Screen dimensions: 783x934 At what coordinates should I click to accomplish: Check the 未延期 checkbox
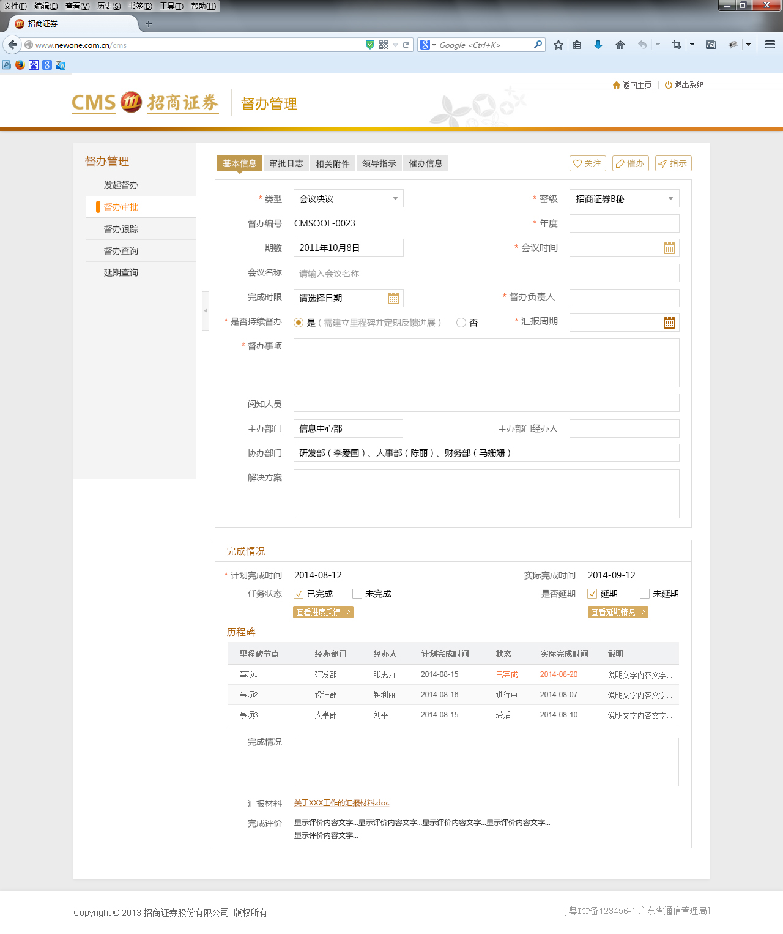click(x=644, y=593)
